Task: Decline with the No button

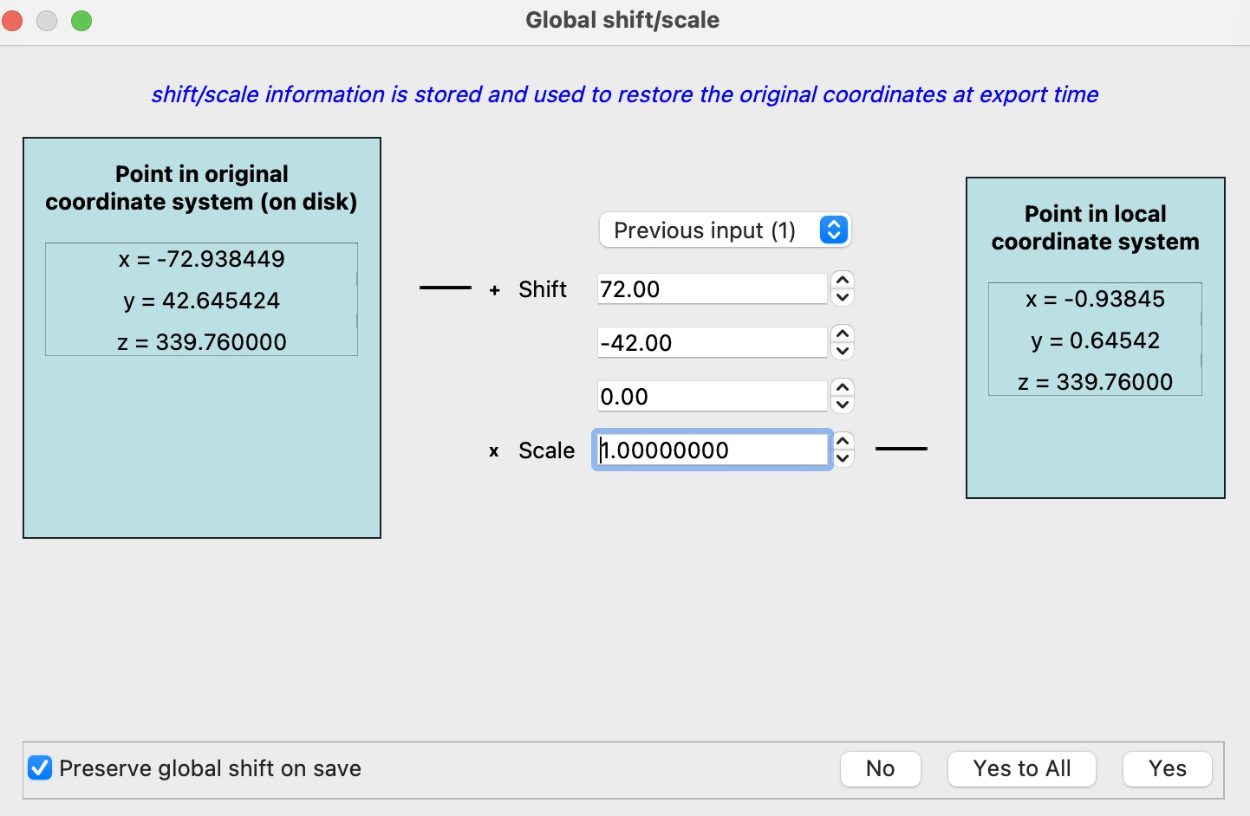Action: [x=880, y=768]
